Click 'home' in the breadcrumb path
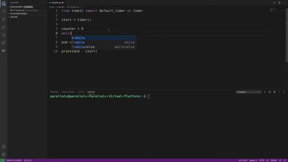The height and width of the screenshot is (162, 288). coord(52,7)
